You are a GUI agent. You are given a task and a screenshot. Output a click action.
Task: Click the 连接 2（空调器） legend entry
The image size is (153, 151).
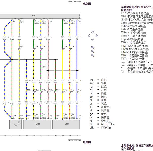[137, 65]
